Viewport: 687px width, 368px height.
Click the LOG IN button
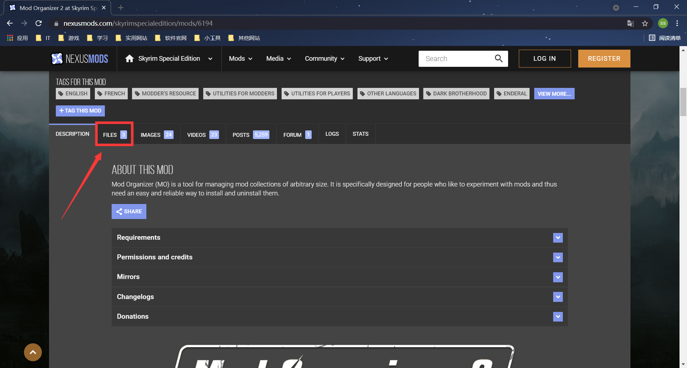[544, 58]
